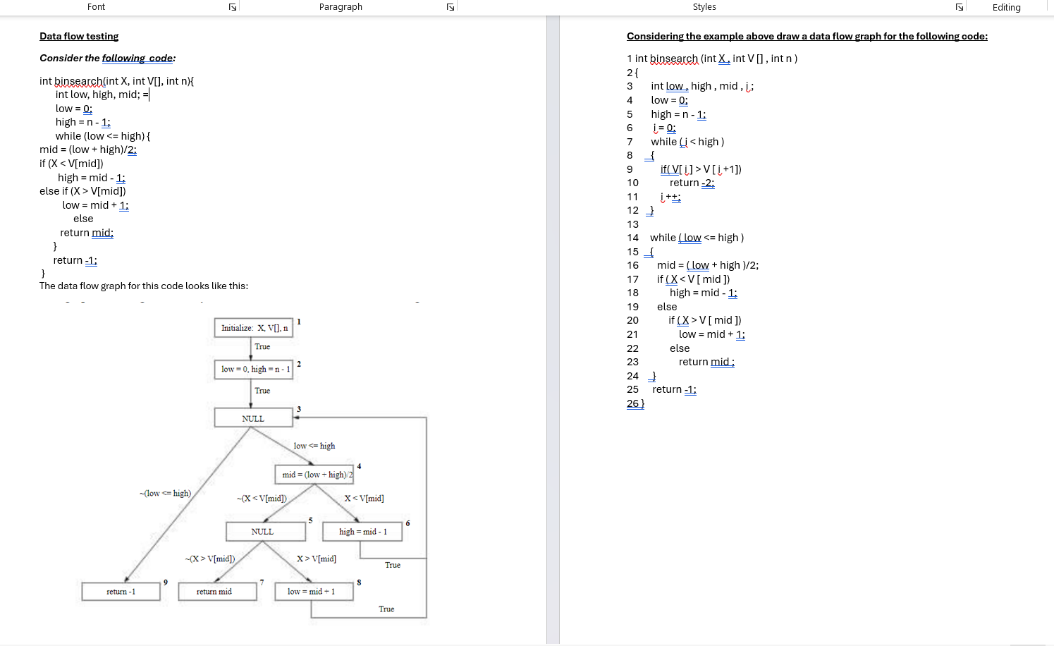1054x646 pixels.
Task: Click the heading 'Considering the example above'
Action: 807,36
